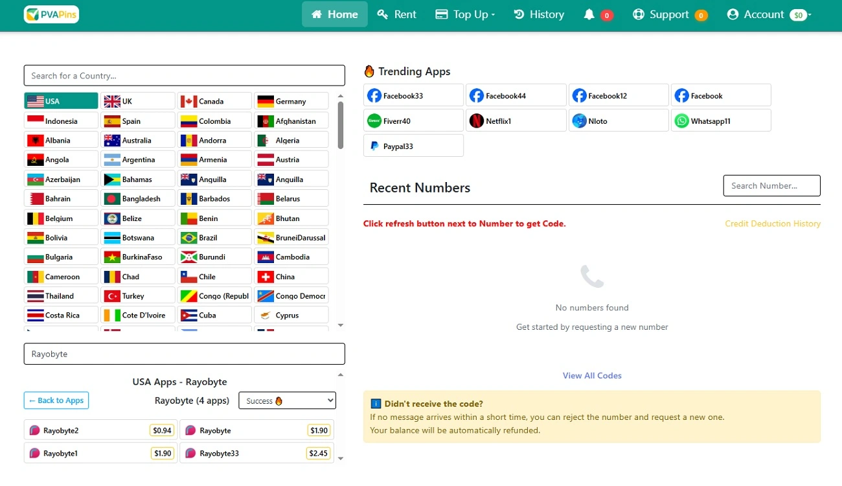Choose Brazil from the country grid
The image size is (842, 486).
pyautogui.click(x=214, y=238)
